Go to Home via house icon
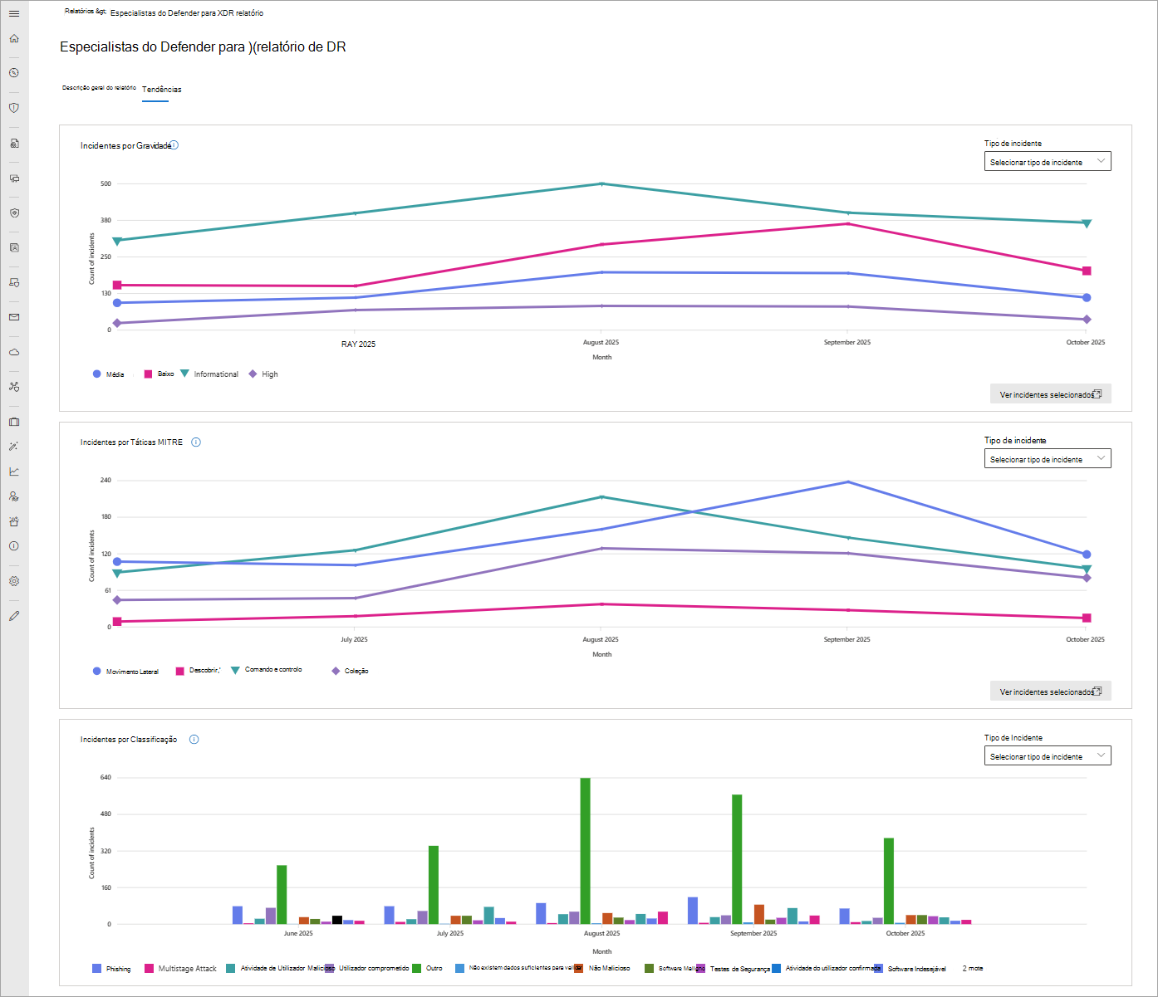1158x997 pixels. point(14,38)
